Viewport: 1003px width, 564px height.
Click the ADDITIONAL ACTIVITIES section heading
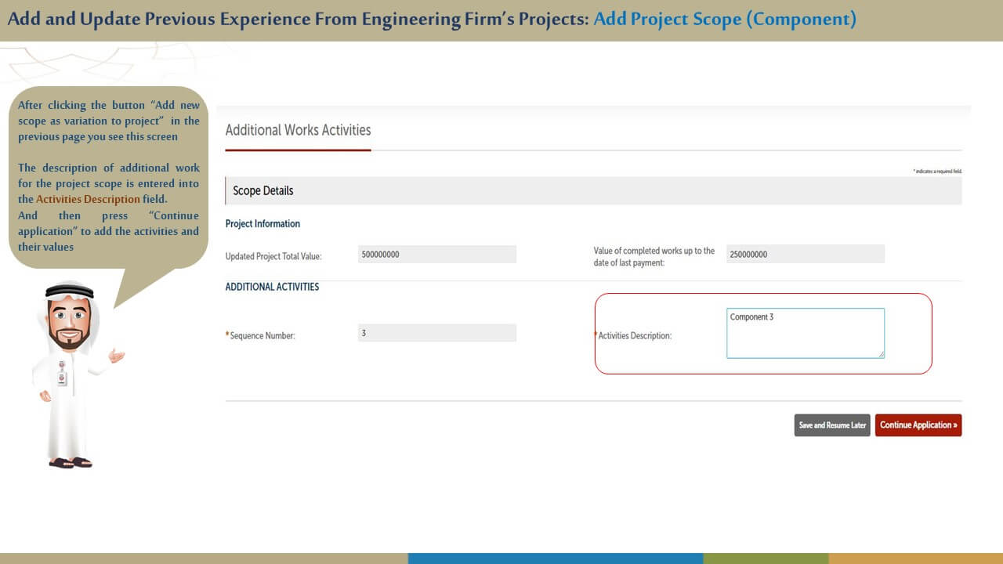[x=272, y=287]
